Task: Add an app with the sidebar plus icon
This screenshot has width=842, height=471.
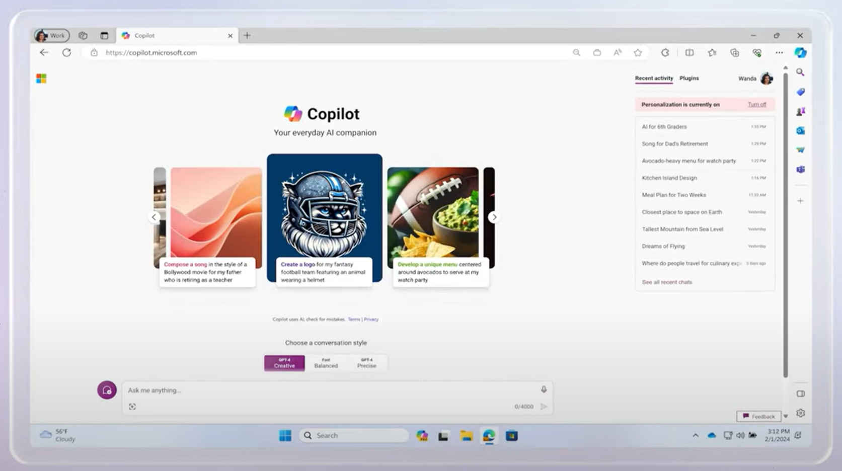Action: [800, 201]
